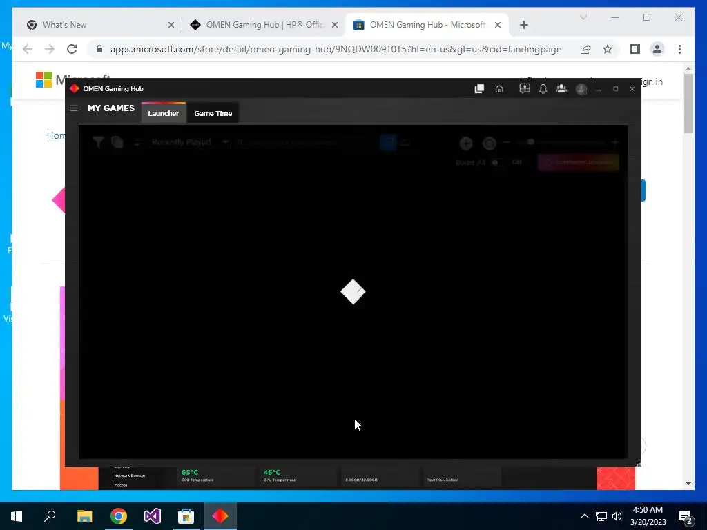Close the What's New tab
Screen dimensions: 707x530
(x=171, y=25)
